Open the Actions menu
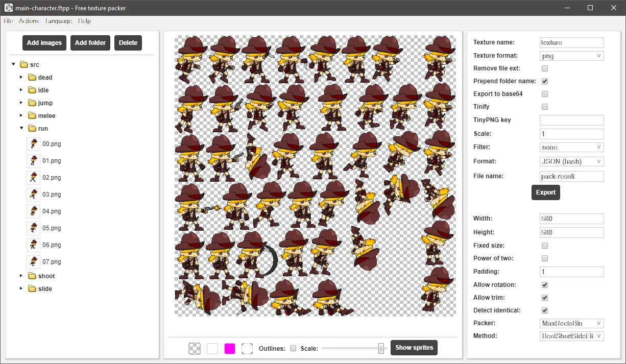 (29, 21)
